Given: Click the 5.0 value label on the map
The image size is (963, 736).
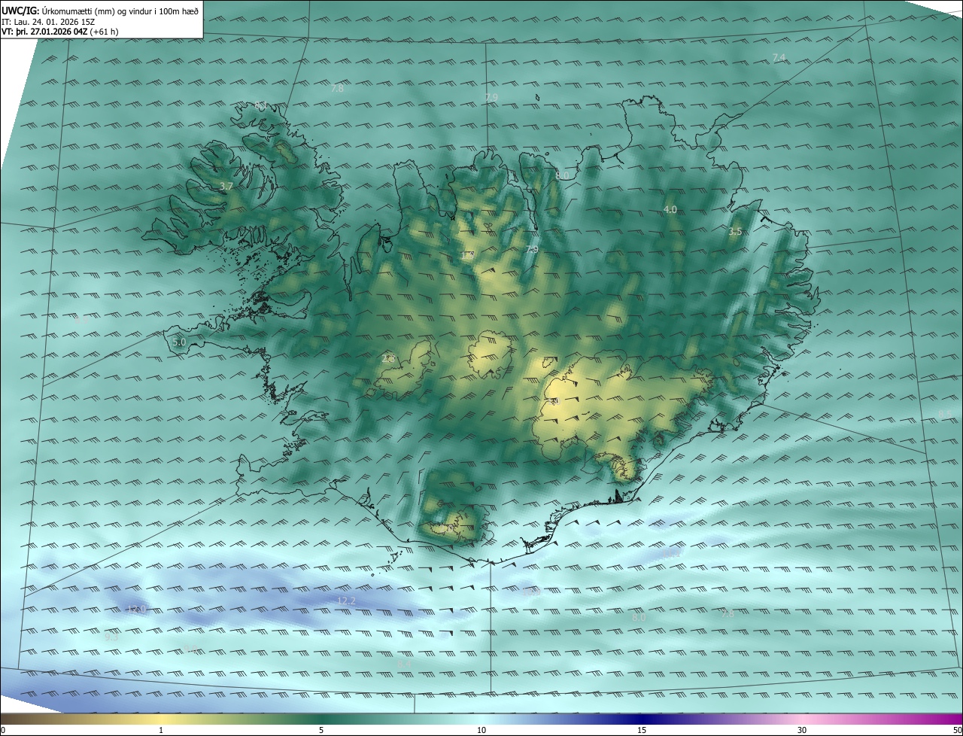Looking at the screenshot, I should pos(179,342).
